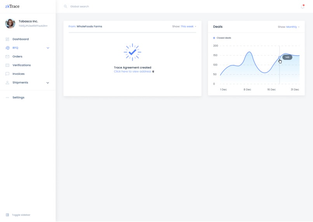Viewport: 313px width, 222px height.
Task: Click the Deals card title
Action: click(x=218, y=27)
